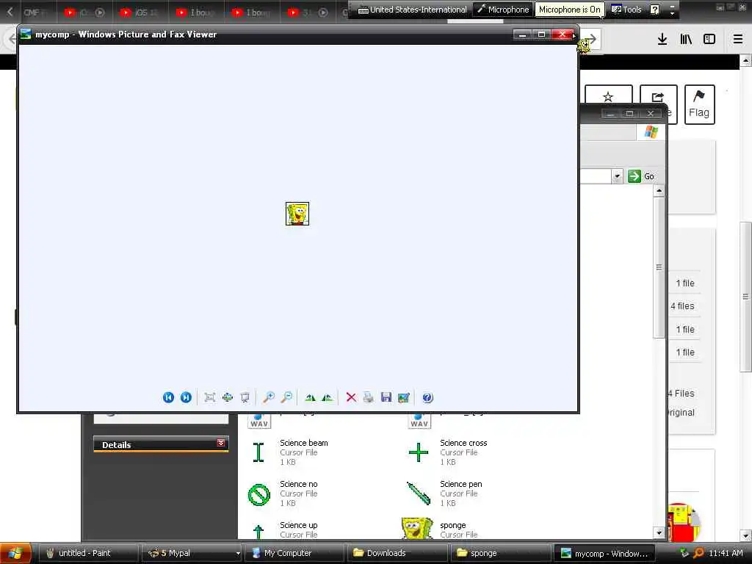Open viewer Help icon
Screen dimensions: 752x564
coord(427,397)
